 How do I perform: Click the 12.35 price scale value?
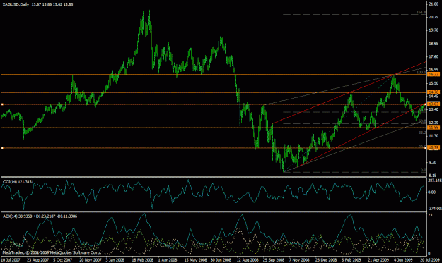point(434,123)
